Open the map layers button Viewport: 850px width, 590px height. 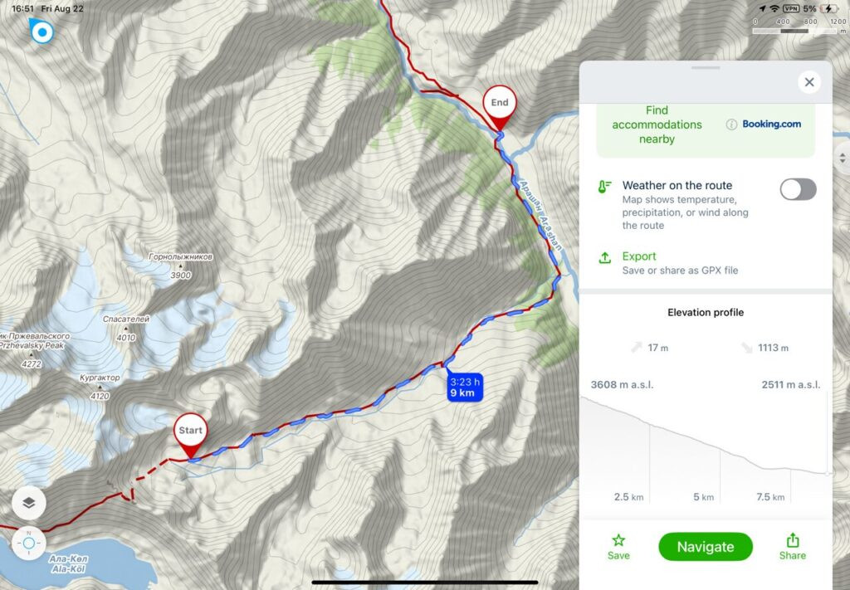[x=29, y=503]
